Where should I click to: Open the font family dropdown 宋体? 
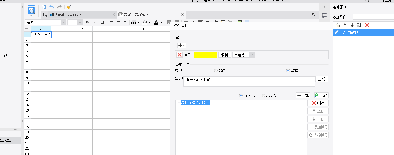(63, 22)
